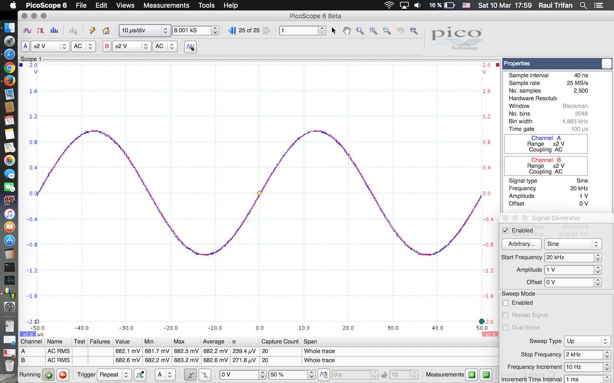Open Channel A AC coupling dropdown
The height and width of the screenshot is (383, 614).
pyautogui.click(x=83, y=46)
